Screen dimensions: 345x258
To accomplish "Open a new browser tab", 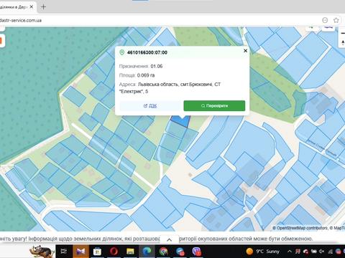I will [x=43, y=7].
